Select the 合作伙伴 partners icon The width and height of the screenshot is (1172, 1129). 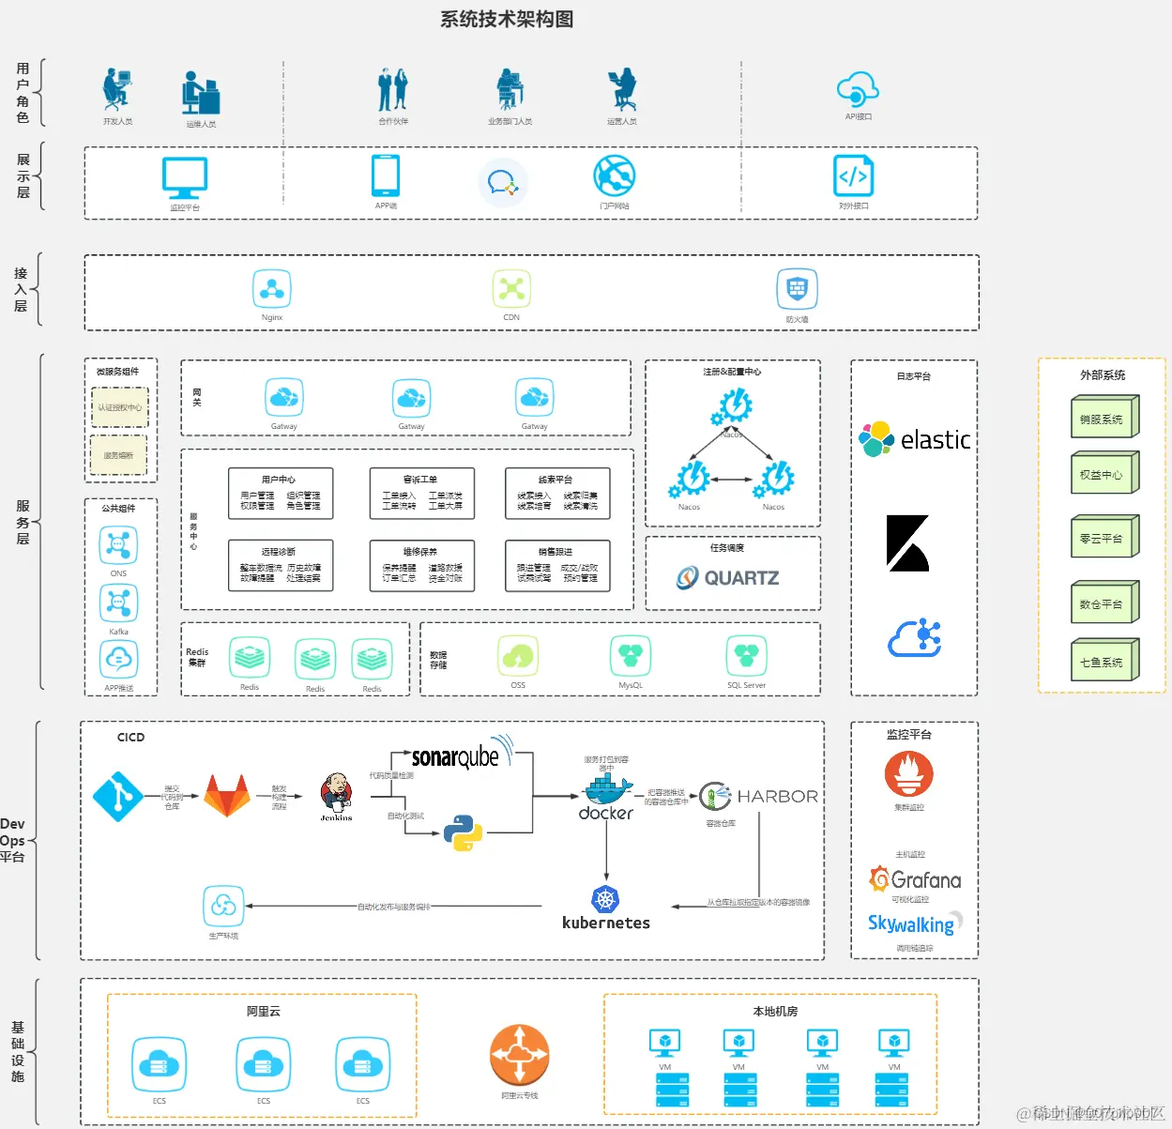click(393, 89)
